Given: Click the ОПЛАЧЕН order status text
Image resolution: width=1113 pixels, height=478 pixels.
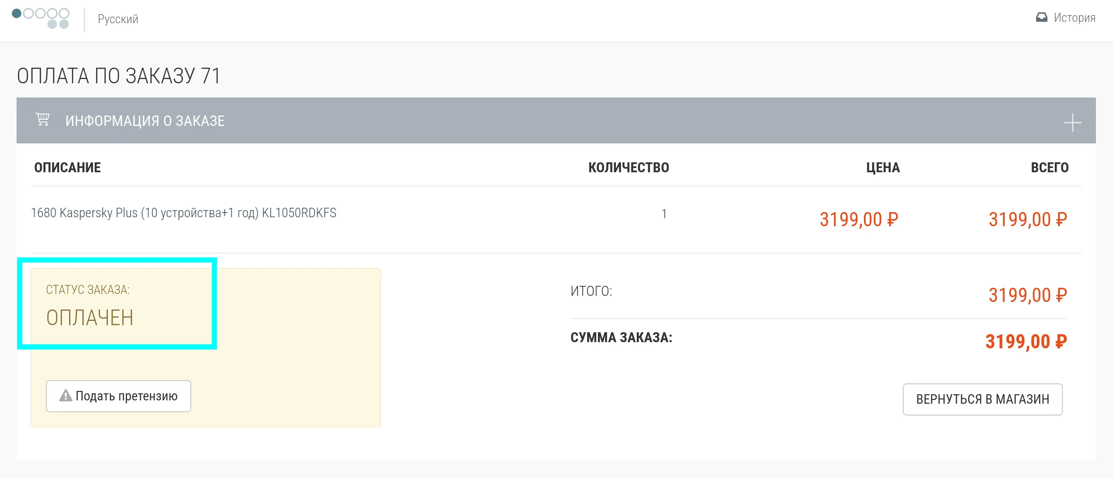Looking at the screenshot, I should [89, 318].
